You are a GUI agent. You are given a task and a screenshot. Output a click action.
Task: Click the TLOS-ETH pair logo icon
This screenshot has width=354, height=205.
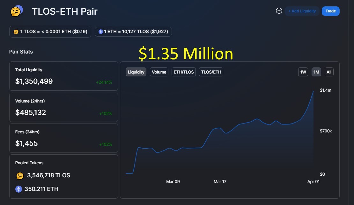(x=17, y=11)
